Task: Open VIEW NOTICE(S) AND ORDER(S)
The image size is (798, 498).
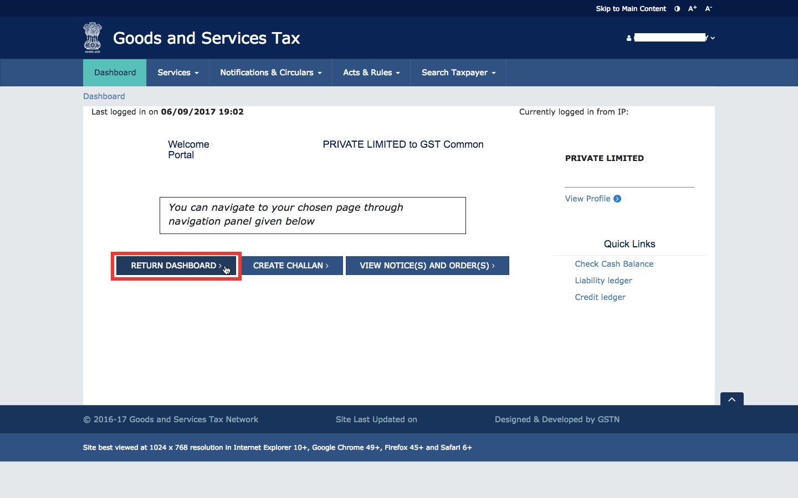Action: tap(427, 266)
